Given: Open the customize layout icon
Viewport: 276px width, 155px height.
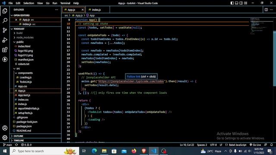Looking at the screenshot, I should (x=245, y=3).
